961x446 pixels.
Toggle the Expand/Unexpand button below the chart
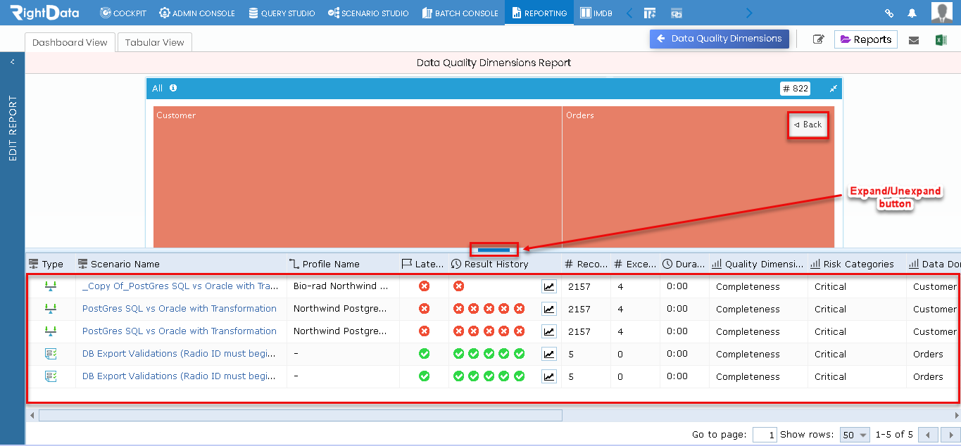pyautogui.click(x=493, y=249)
